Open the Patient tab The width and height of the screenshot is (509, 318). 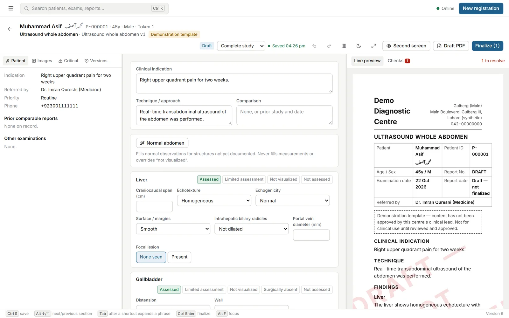pyautogui.click(x=16, y=61)
